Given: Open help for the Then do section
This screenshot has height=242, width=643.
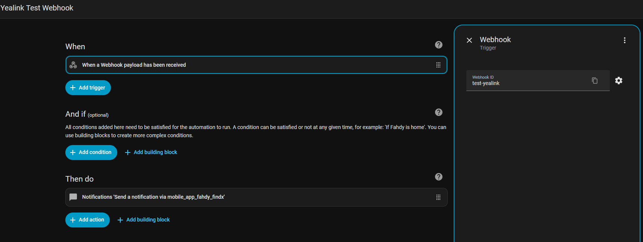Looking at the screenshot, I should [x=439, y=177].
